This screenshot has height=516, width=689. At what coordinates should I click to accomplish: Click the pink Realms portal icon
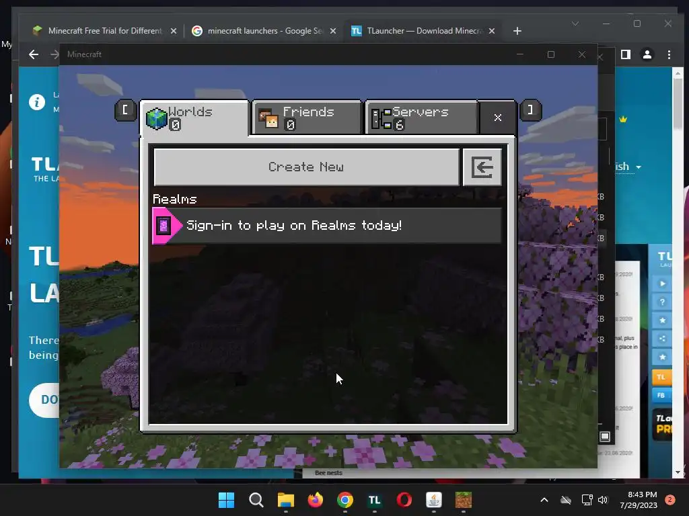[x=164, y=226]
